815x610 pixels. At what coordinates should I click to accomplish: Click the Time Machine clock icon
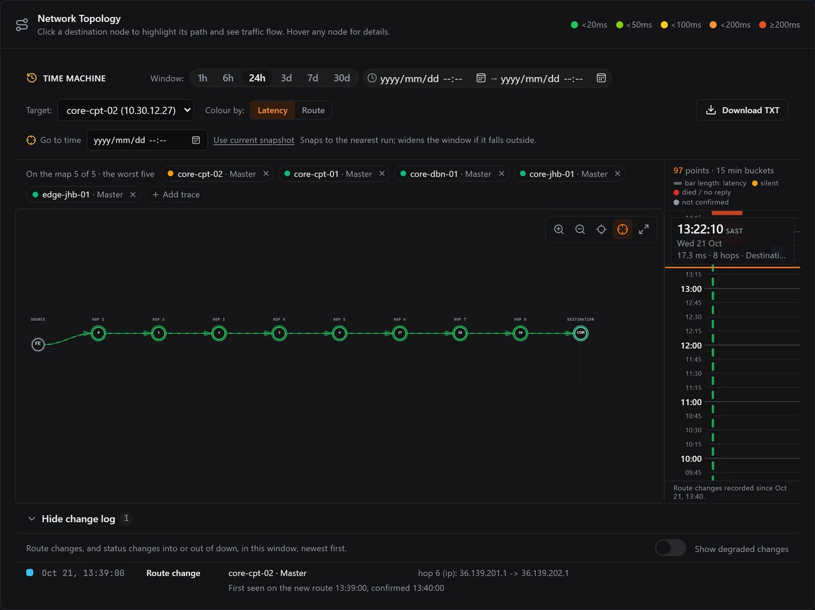(x=32, y=78)
